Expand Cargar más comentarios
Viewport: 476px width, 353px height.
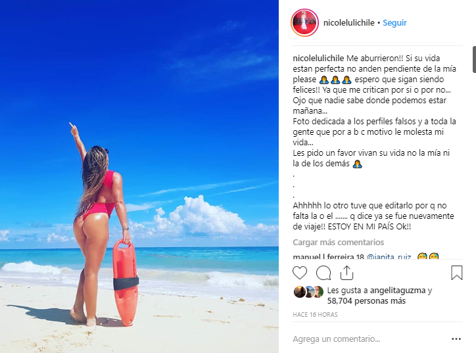tap(338, 242)
